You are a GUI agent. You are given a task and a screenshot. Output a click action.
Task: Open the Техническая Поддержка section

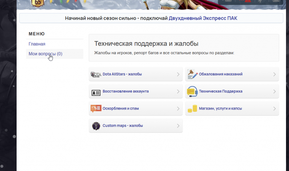tap(232, 91)
